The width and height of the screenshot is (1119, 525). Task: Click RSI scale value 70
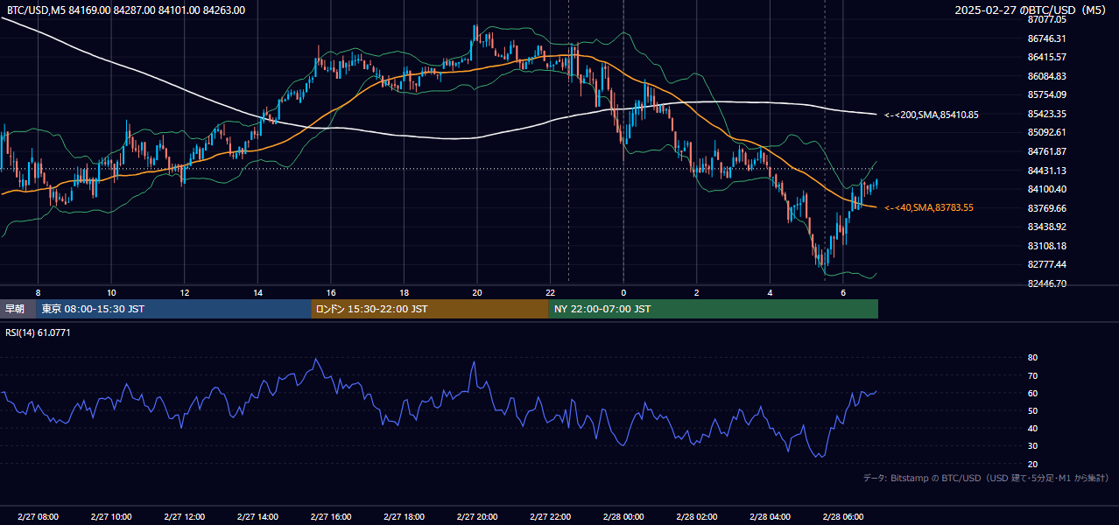1032,375
